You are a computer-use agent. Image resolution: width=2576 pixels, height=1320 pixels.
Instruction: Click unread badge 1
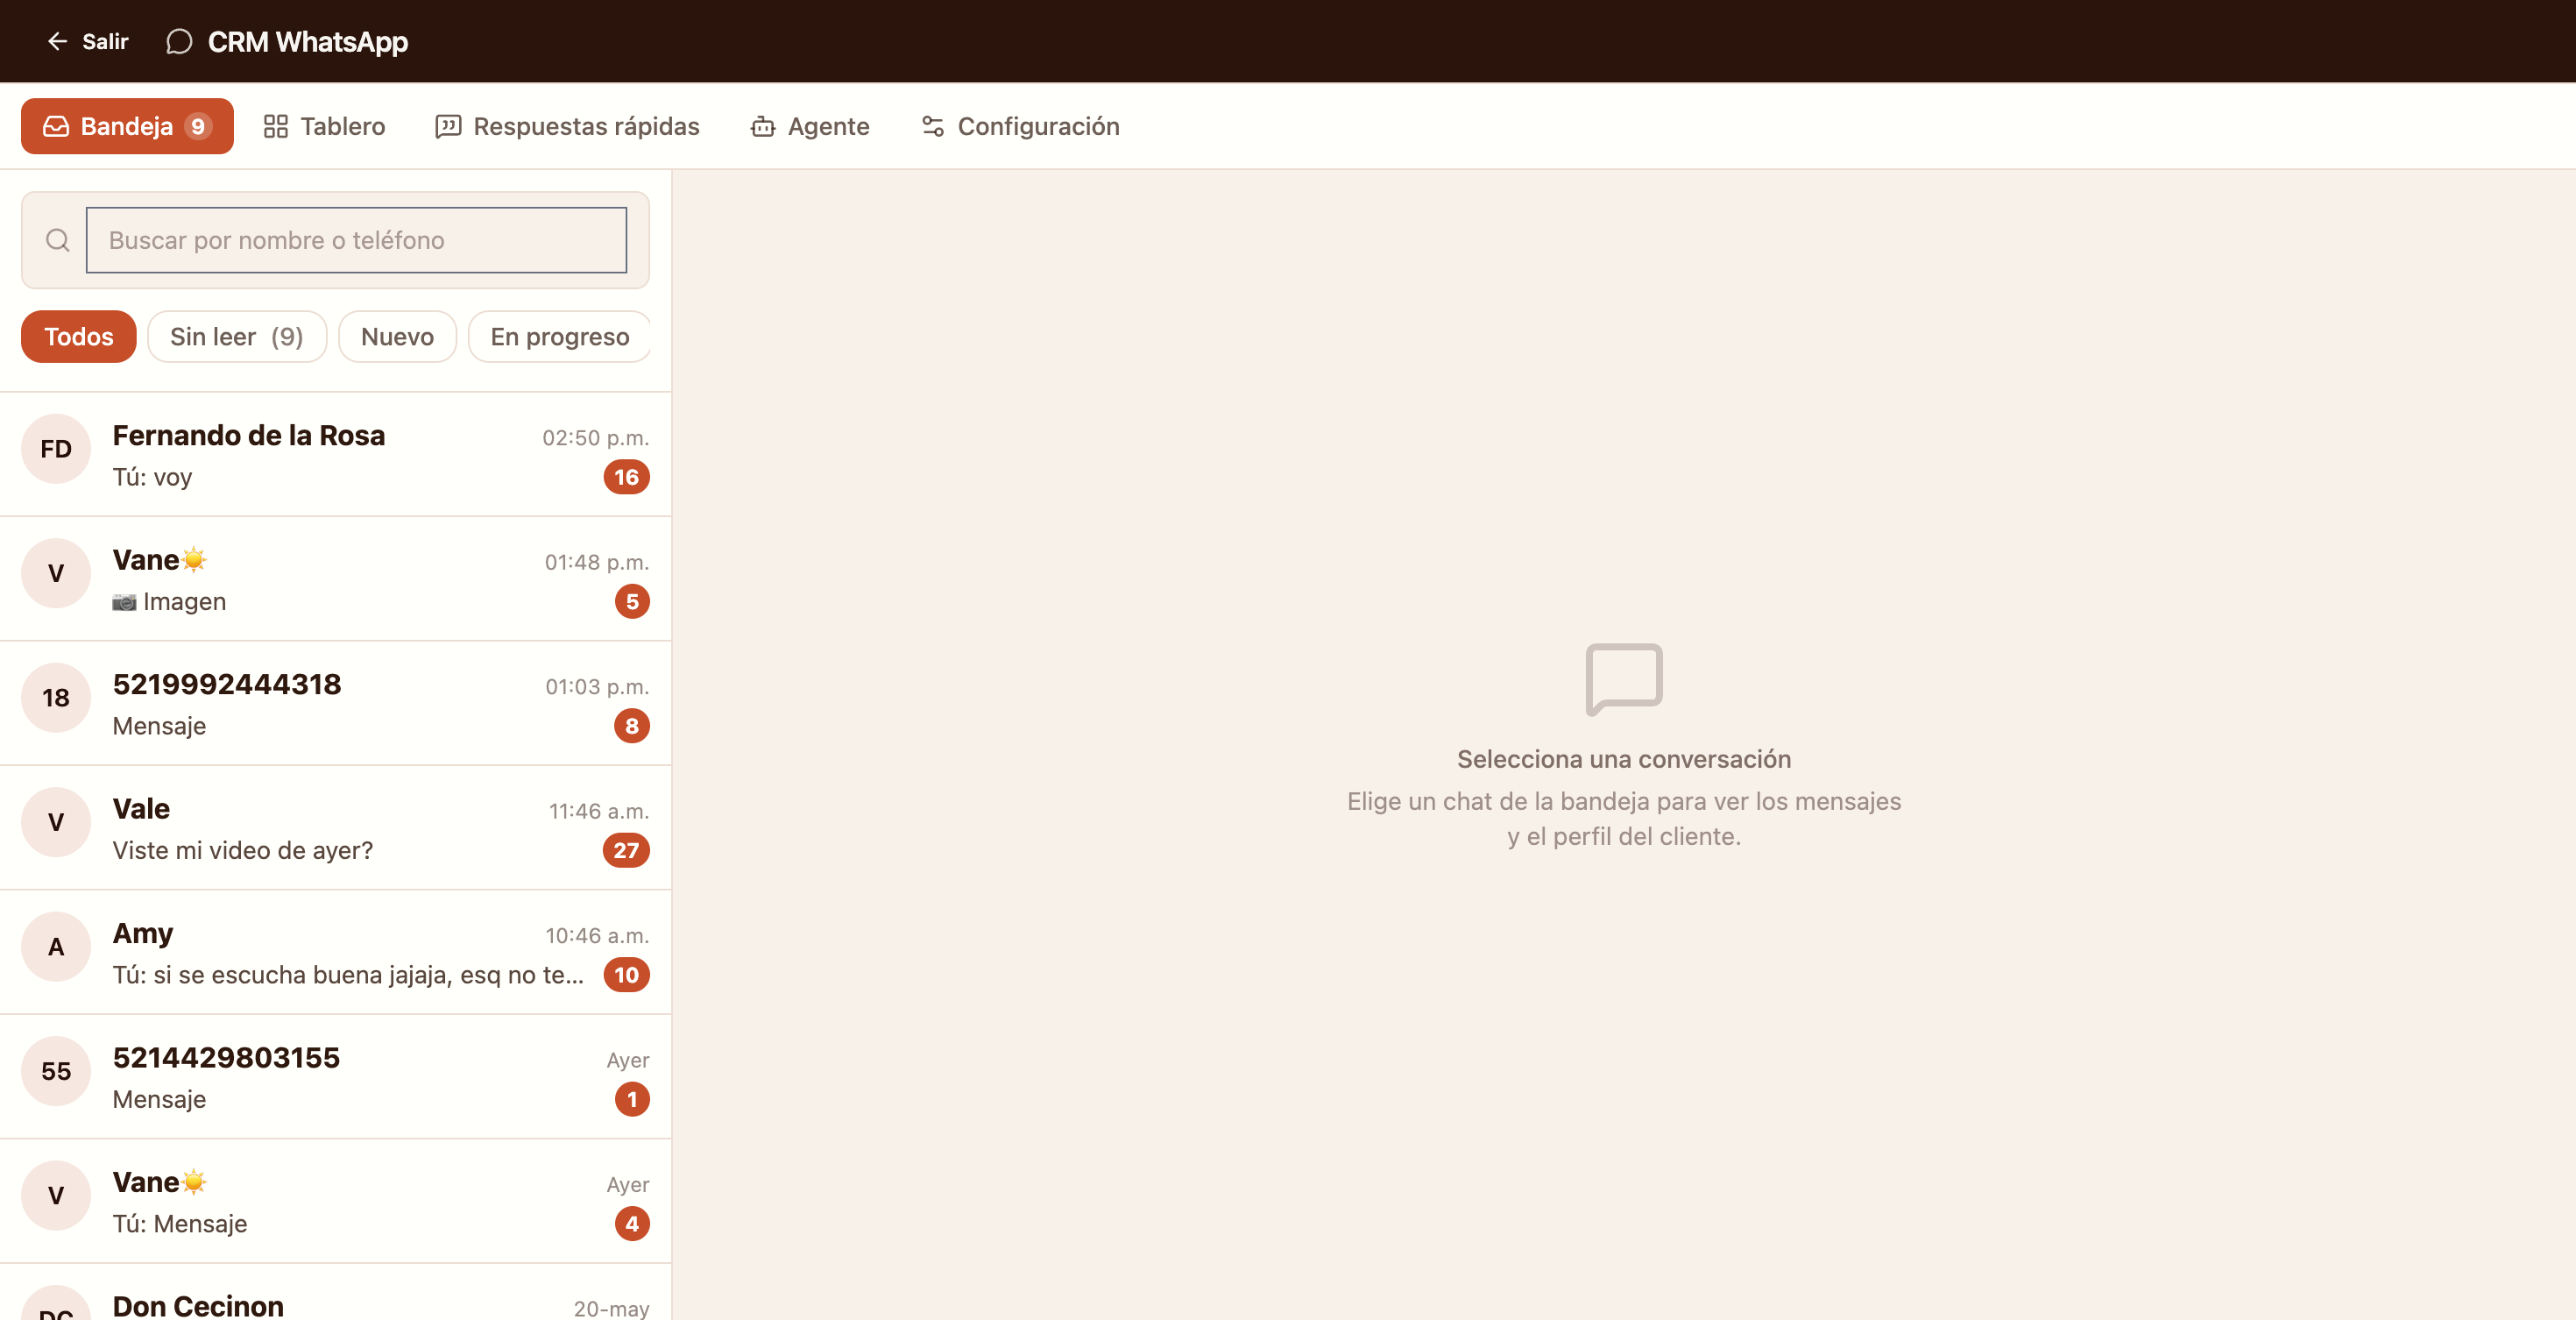point(632,1100)
